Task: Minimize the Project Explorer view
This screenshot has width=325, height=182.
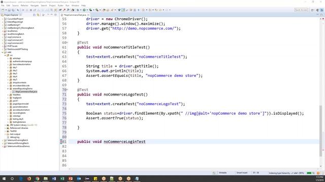Action: click(52, 15)
